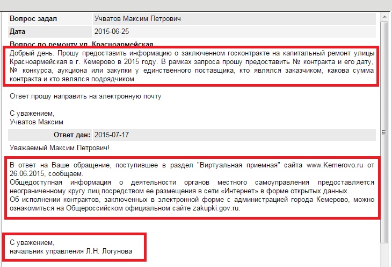Click the 'www.Kemerovo.ru' site address
392x267 pixels.
[x=335, y=165]
